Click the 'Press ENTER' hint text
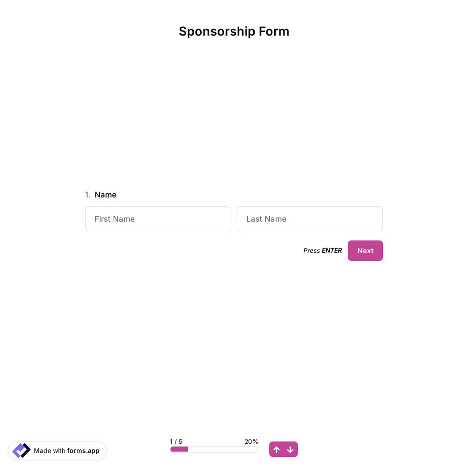468x468 pixels. click(x=322, y=250)
